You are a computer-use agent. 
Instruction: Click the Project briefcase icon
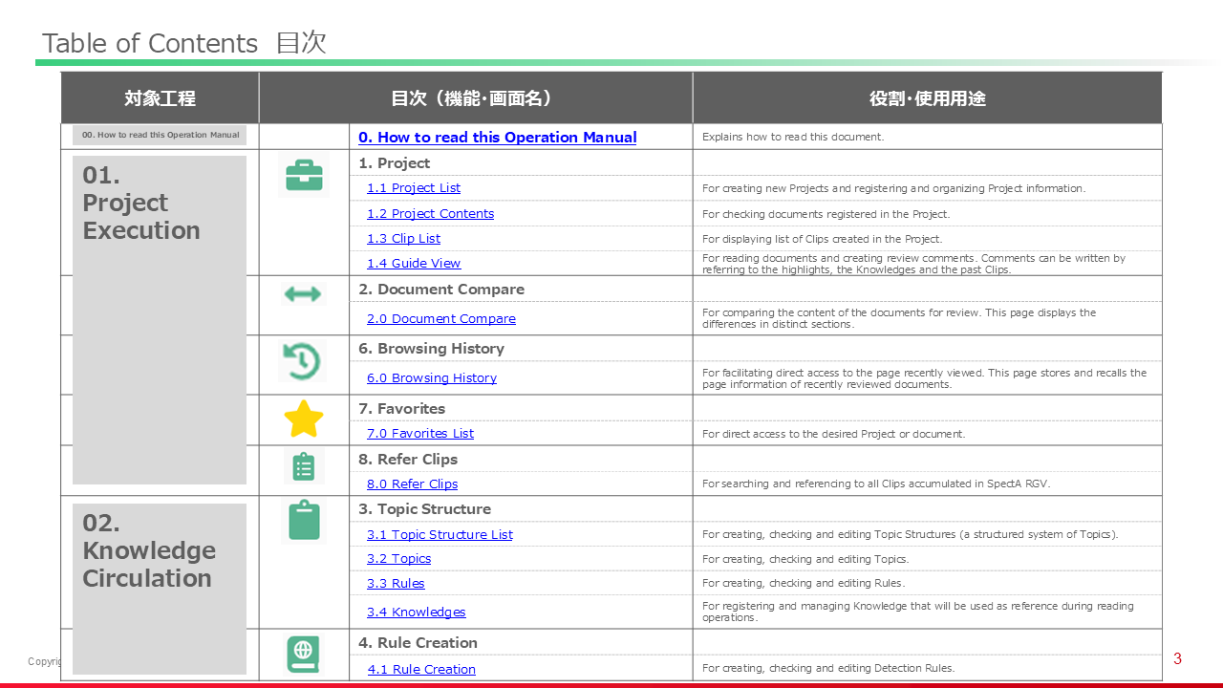point(304,176)
